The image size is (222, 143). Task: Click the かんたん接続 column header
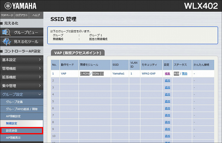point(203,65)
